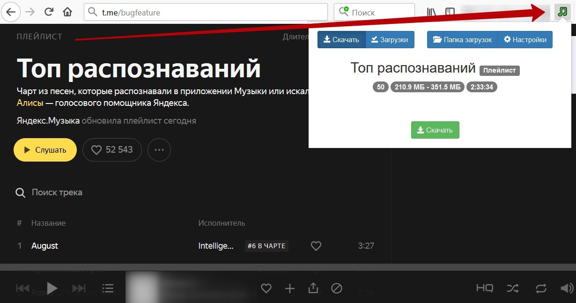Click the 3:27 duration of August
This screenshot has width=576, height=303.
(x=366, y=246)
